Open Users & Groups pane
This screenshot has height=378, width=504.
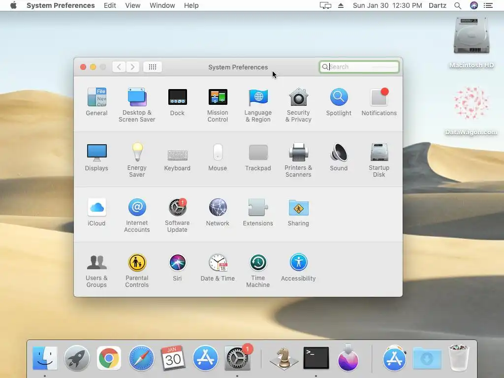[96, 270]
